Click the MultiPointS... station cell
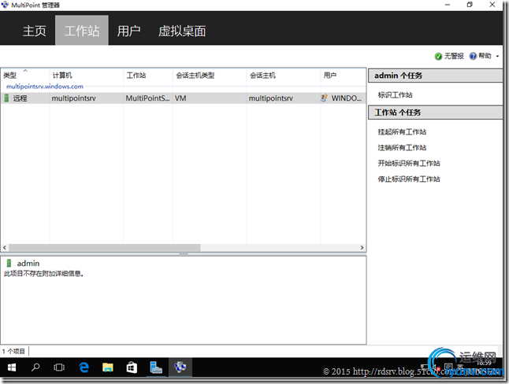Screen dimensions: 509x384 point(147,98)
